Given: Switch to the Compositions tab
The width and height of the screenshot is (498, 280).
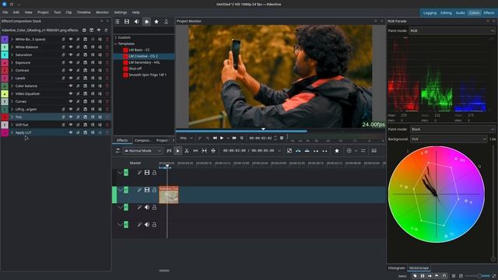Looking at the screenshot, I should (x=142, y=140).
